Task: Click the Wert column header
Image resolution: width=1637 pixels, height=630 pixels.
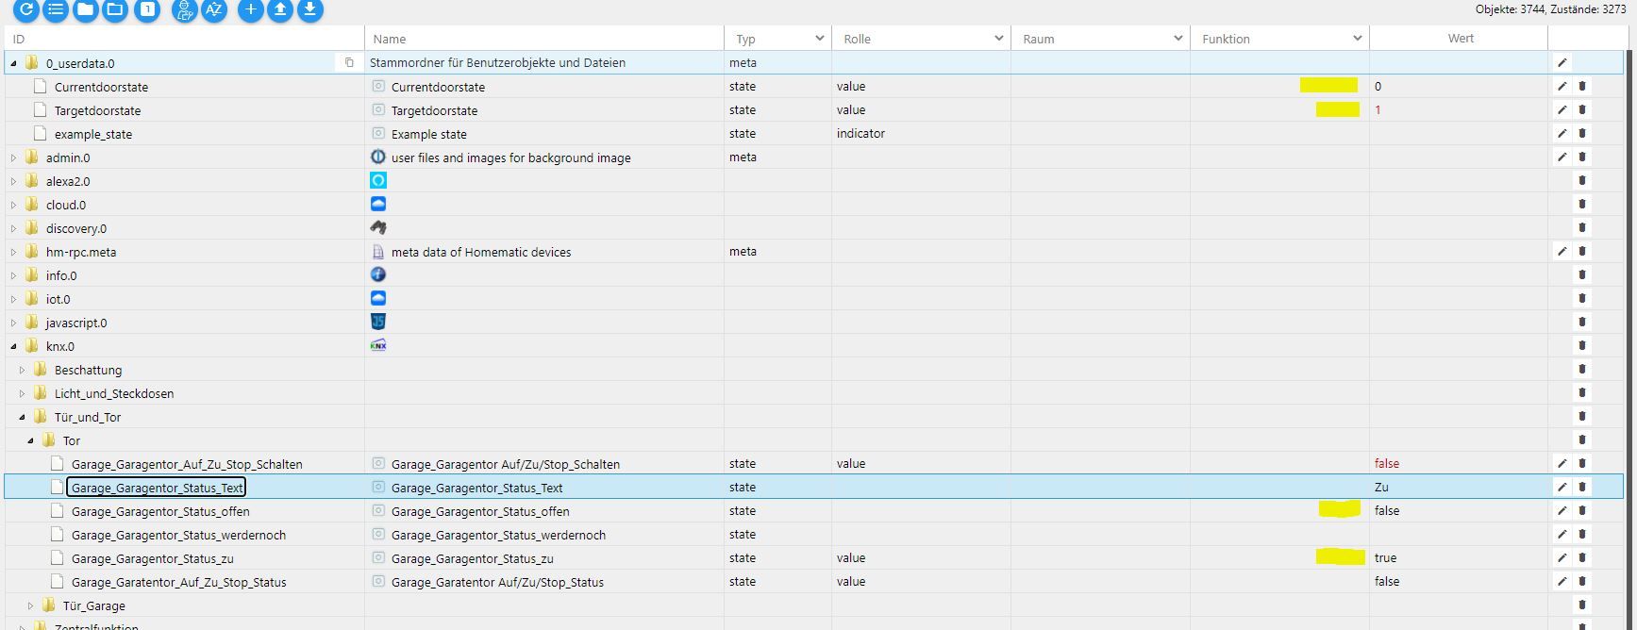Action: coord(1461,38)
